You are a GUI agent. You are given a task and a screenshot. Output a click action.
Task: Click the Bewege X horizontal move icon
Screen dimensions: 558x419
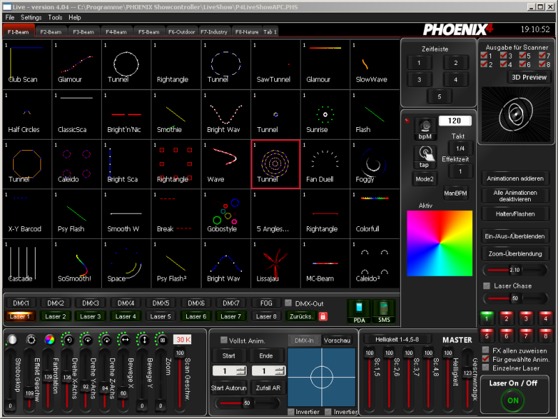[x=125, y=339]
